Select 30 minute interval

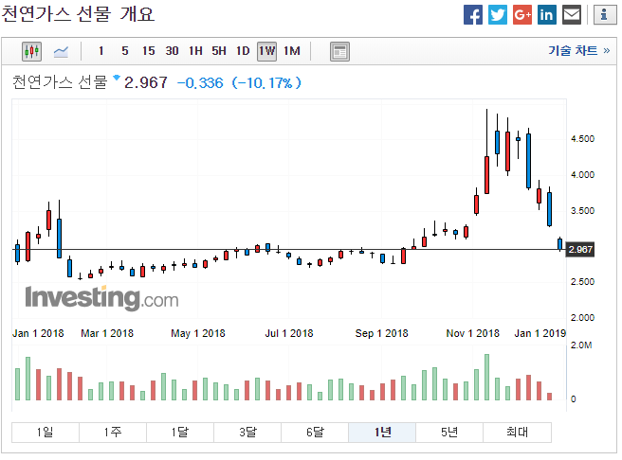click(172, 51)
